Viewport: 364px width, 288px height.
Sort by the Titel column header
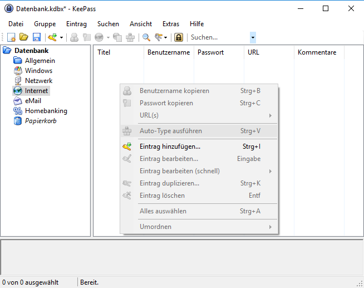click(x=119, y=52)
